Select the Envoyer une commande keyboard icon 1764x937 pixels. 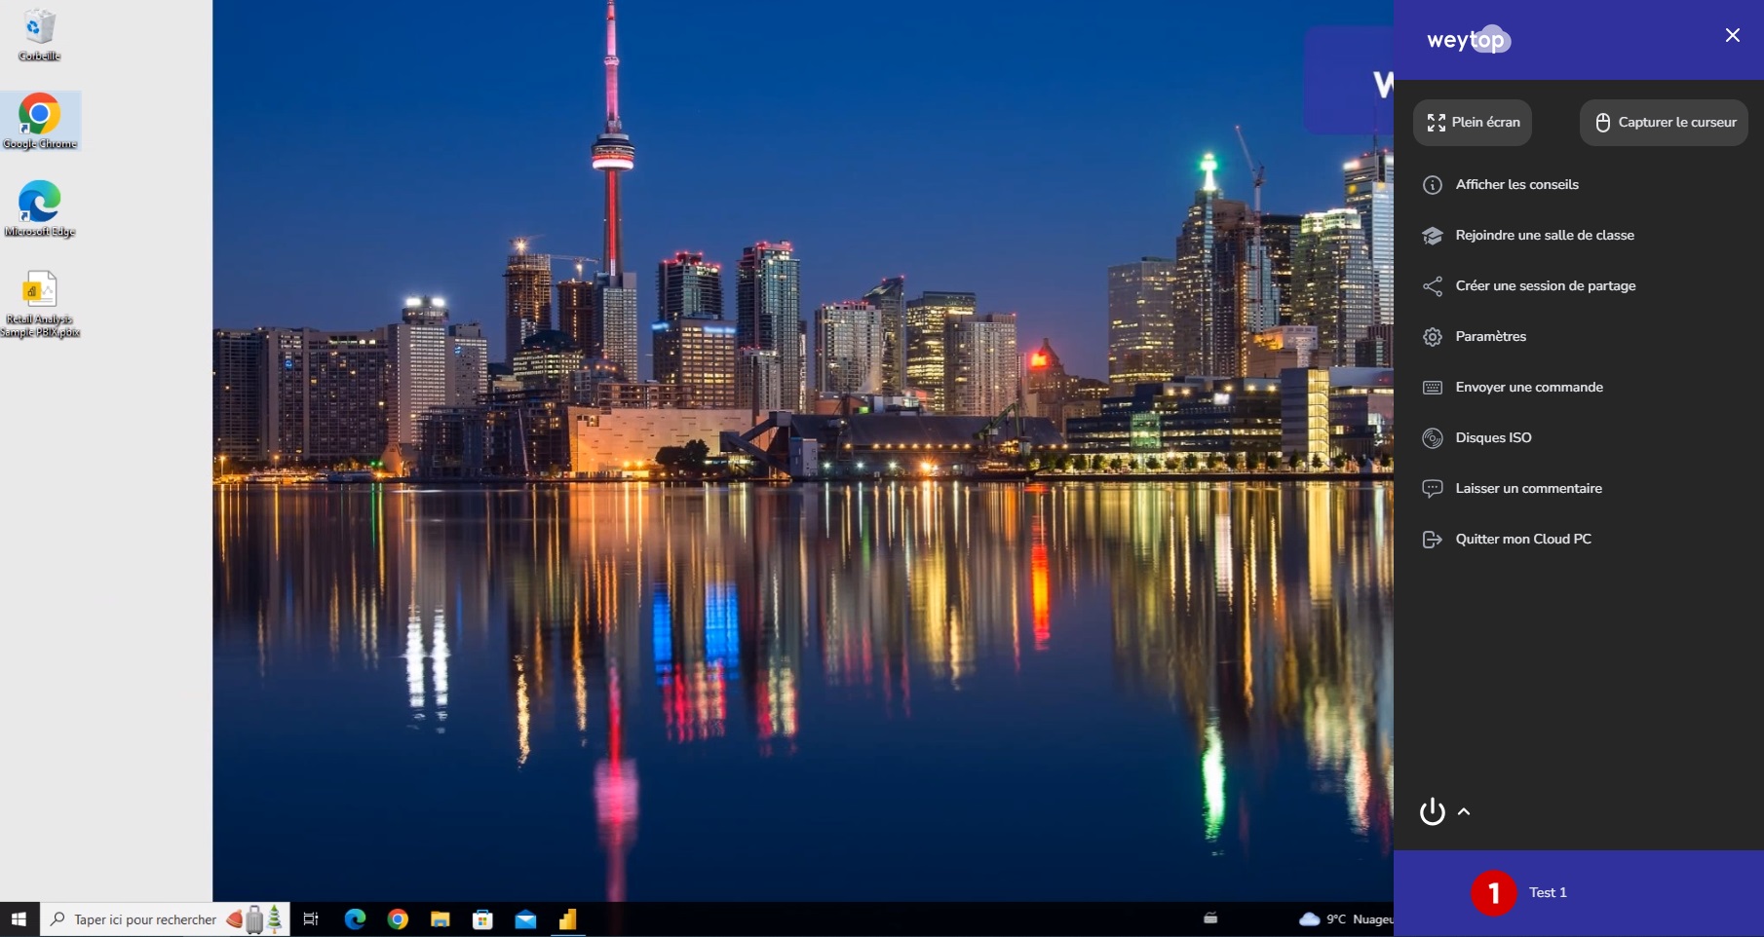coord(1433,387)
